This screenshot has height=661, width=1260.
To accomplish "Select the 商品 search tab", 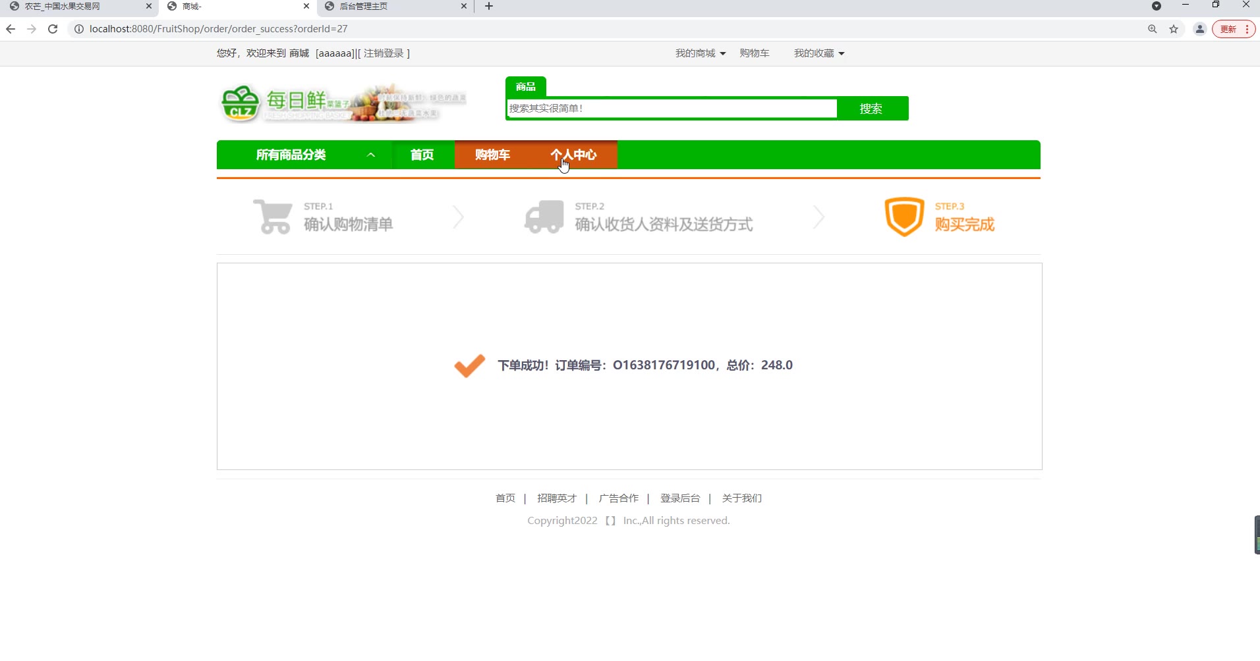I will (526, 87).
